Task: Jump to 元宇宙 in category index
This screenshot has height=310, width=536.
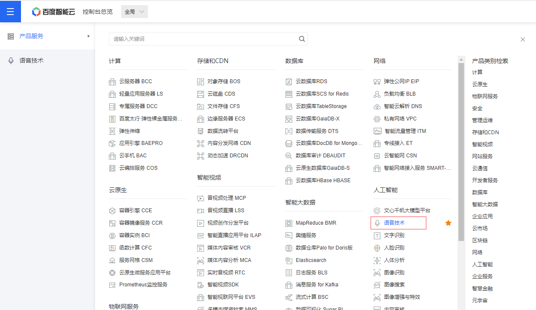Action: pos(480,301)
